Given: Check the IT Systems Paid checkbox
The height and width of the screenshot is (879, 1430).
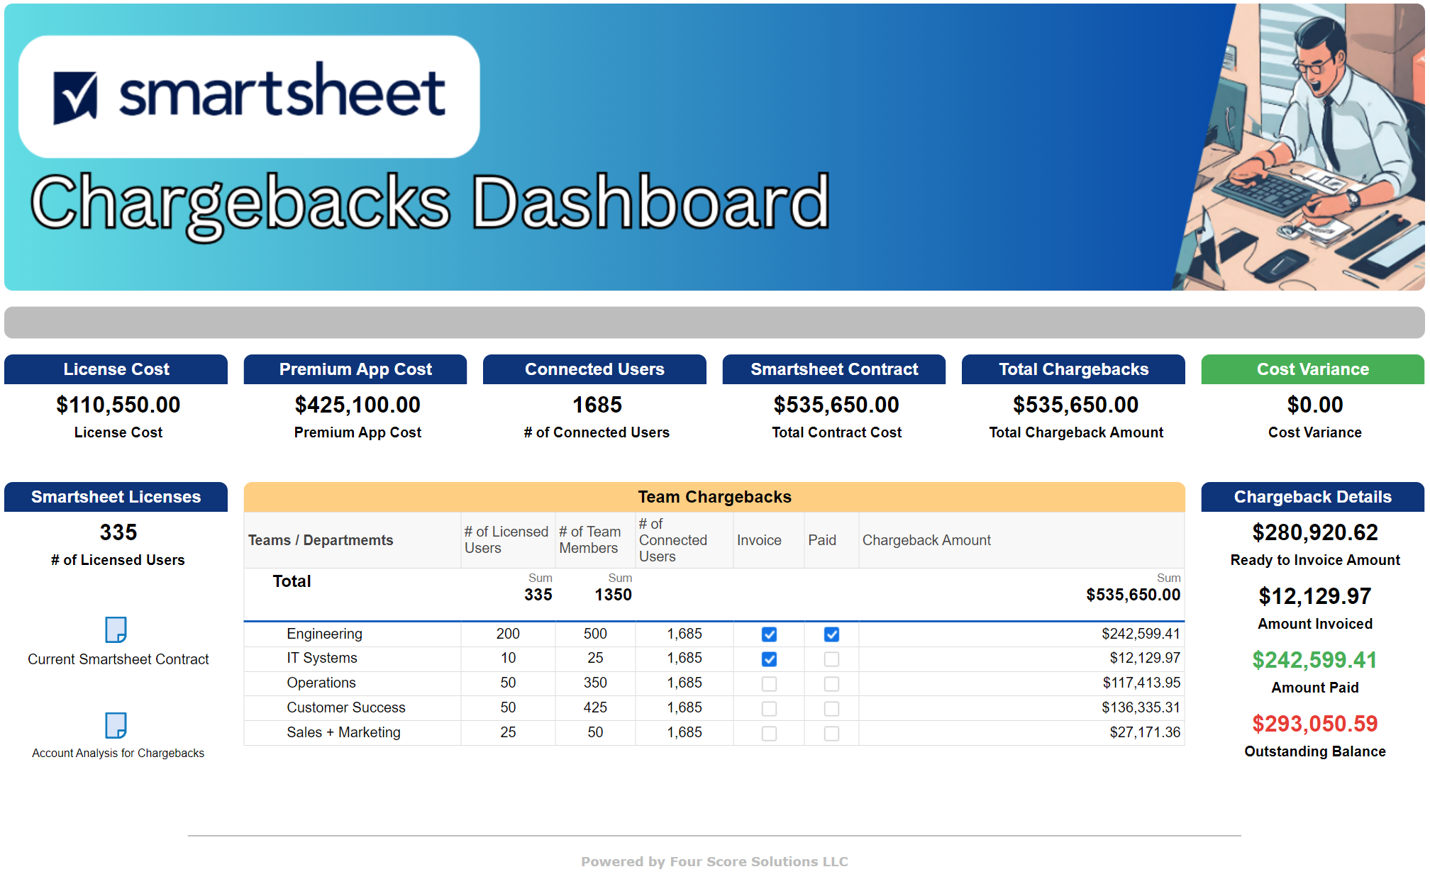Looking at the screenshot, I should pos(831,659).
